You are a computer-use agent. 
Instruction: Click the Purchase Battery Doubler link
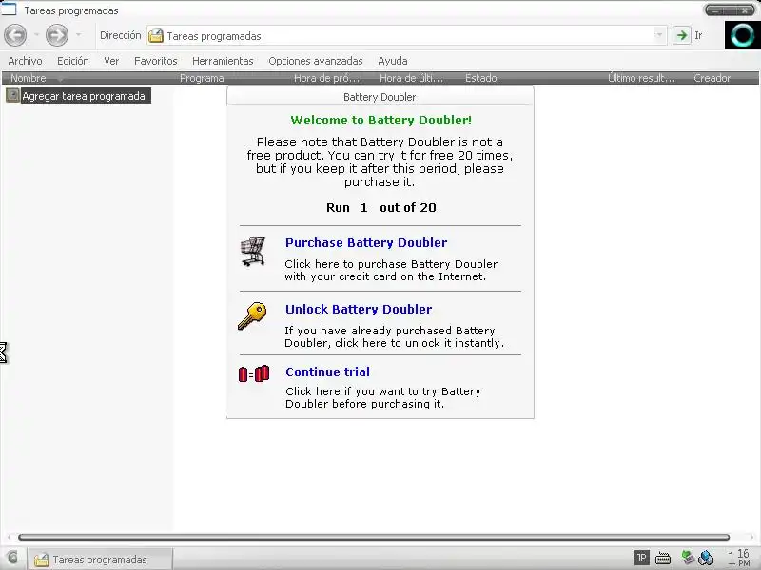(x=366, y=243)
